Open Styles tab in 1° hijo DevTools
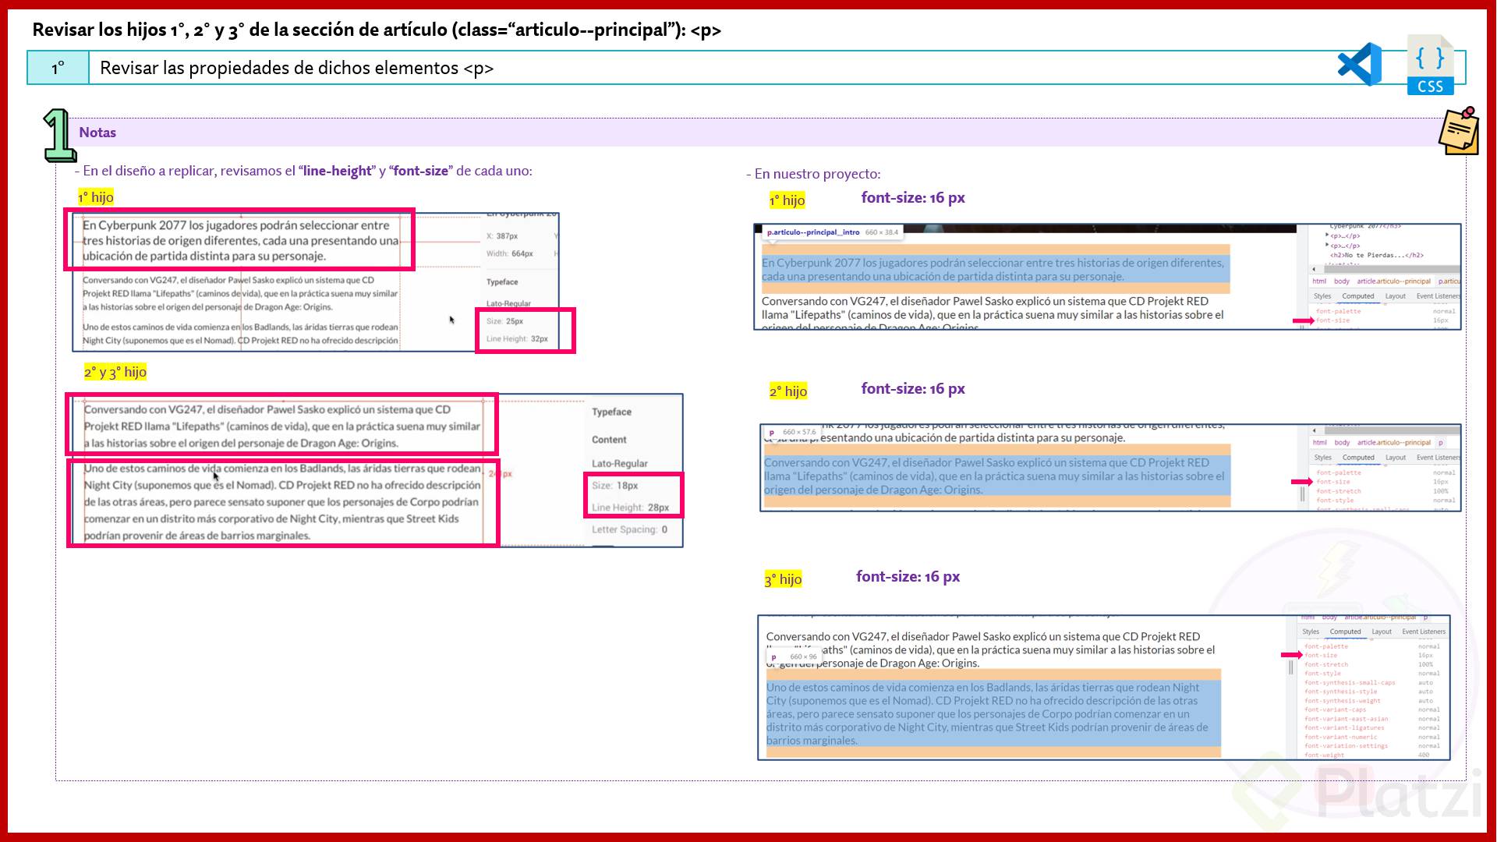The width and height of the screenshot is (1497, 842). (x=1322, y=296)
